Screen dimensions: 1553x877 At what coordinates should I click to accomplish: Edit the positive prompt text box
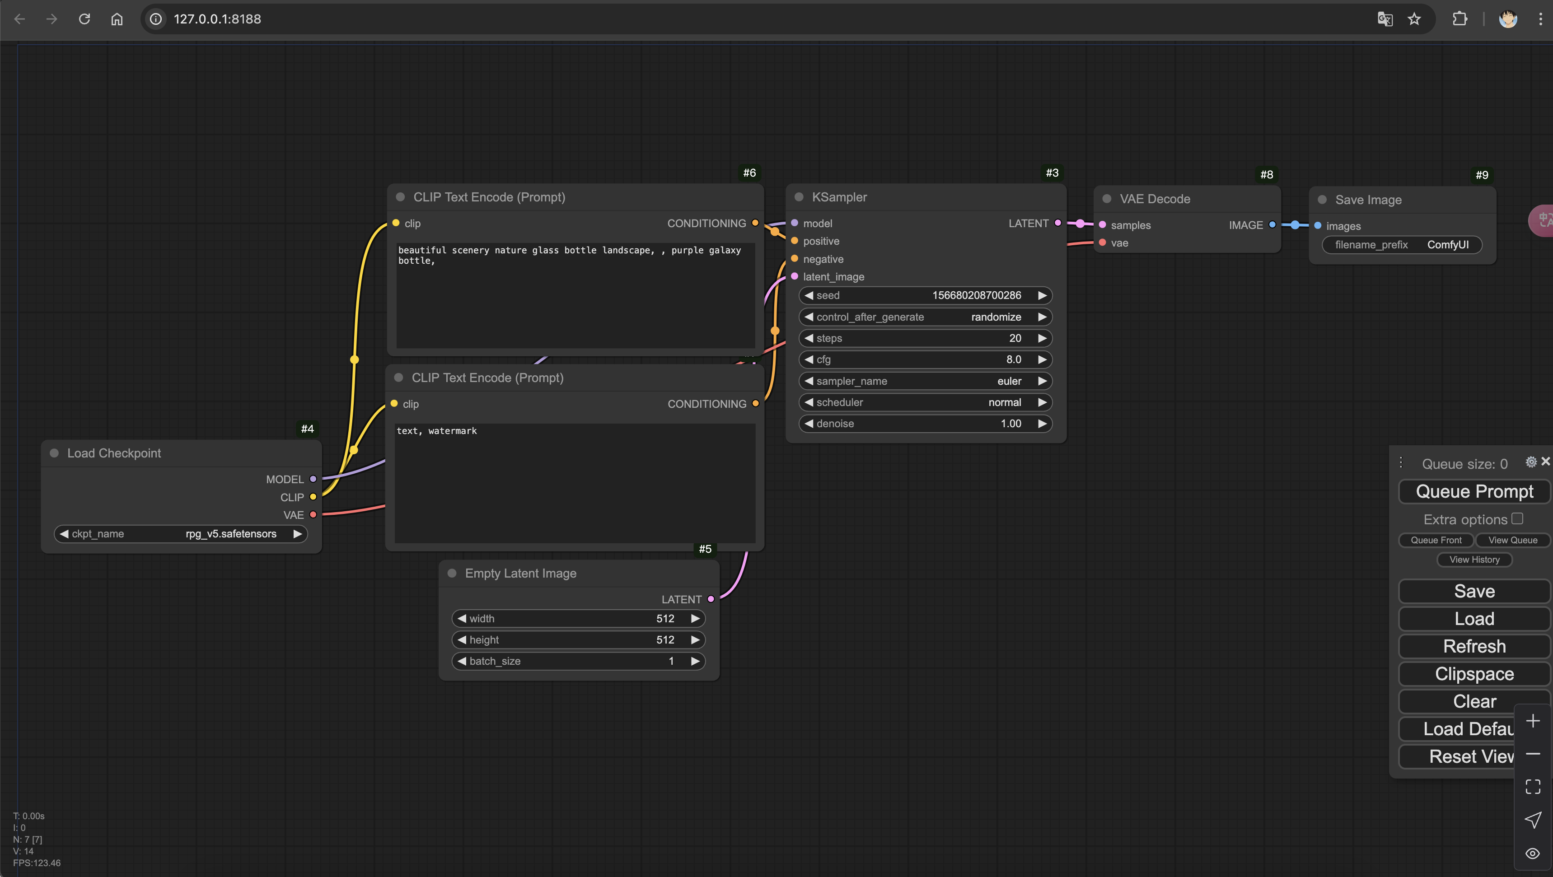coord(576,295)
